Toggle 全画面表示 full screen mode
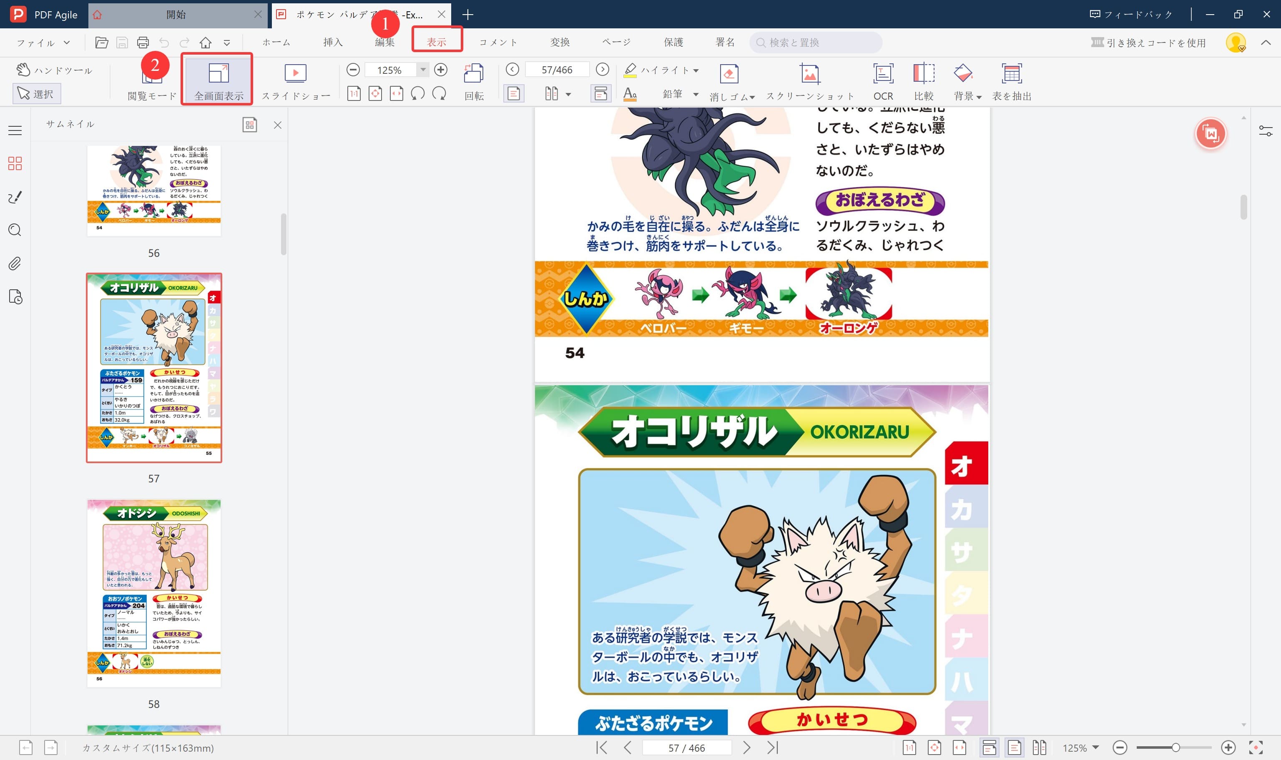This screenshot has height=760, width=1281. tap(217, 81)
